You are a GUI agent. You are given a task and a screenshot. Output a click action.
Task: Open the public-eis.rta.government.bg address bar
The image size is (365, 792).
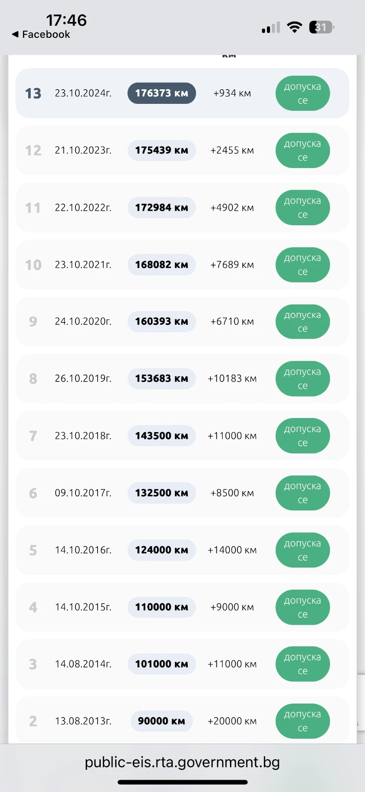(182, 762)
